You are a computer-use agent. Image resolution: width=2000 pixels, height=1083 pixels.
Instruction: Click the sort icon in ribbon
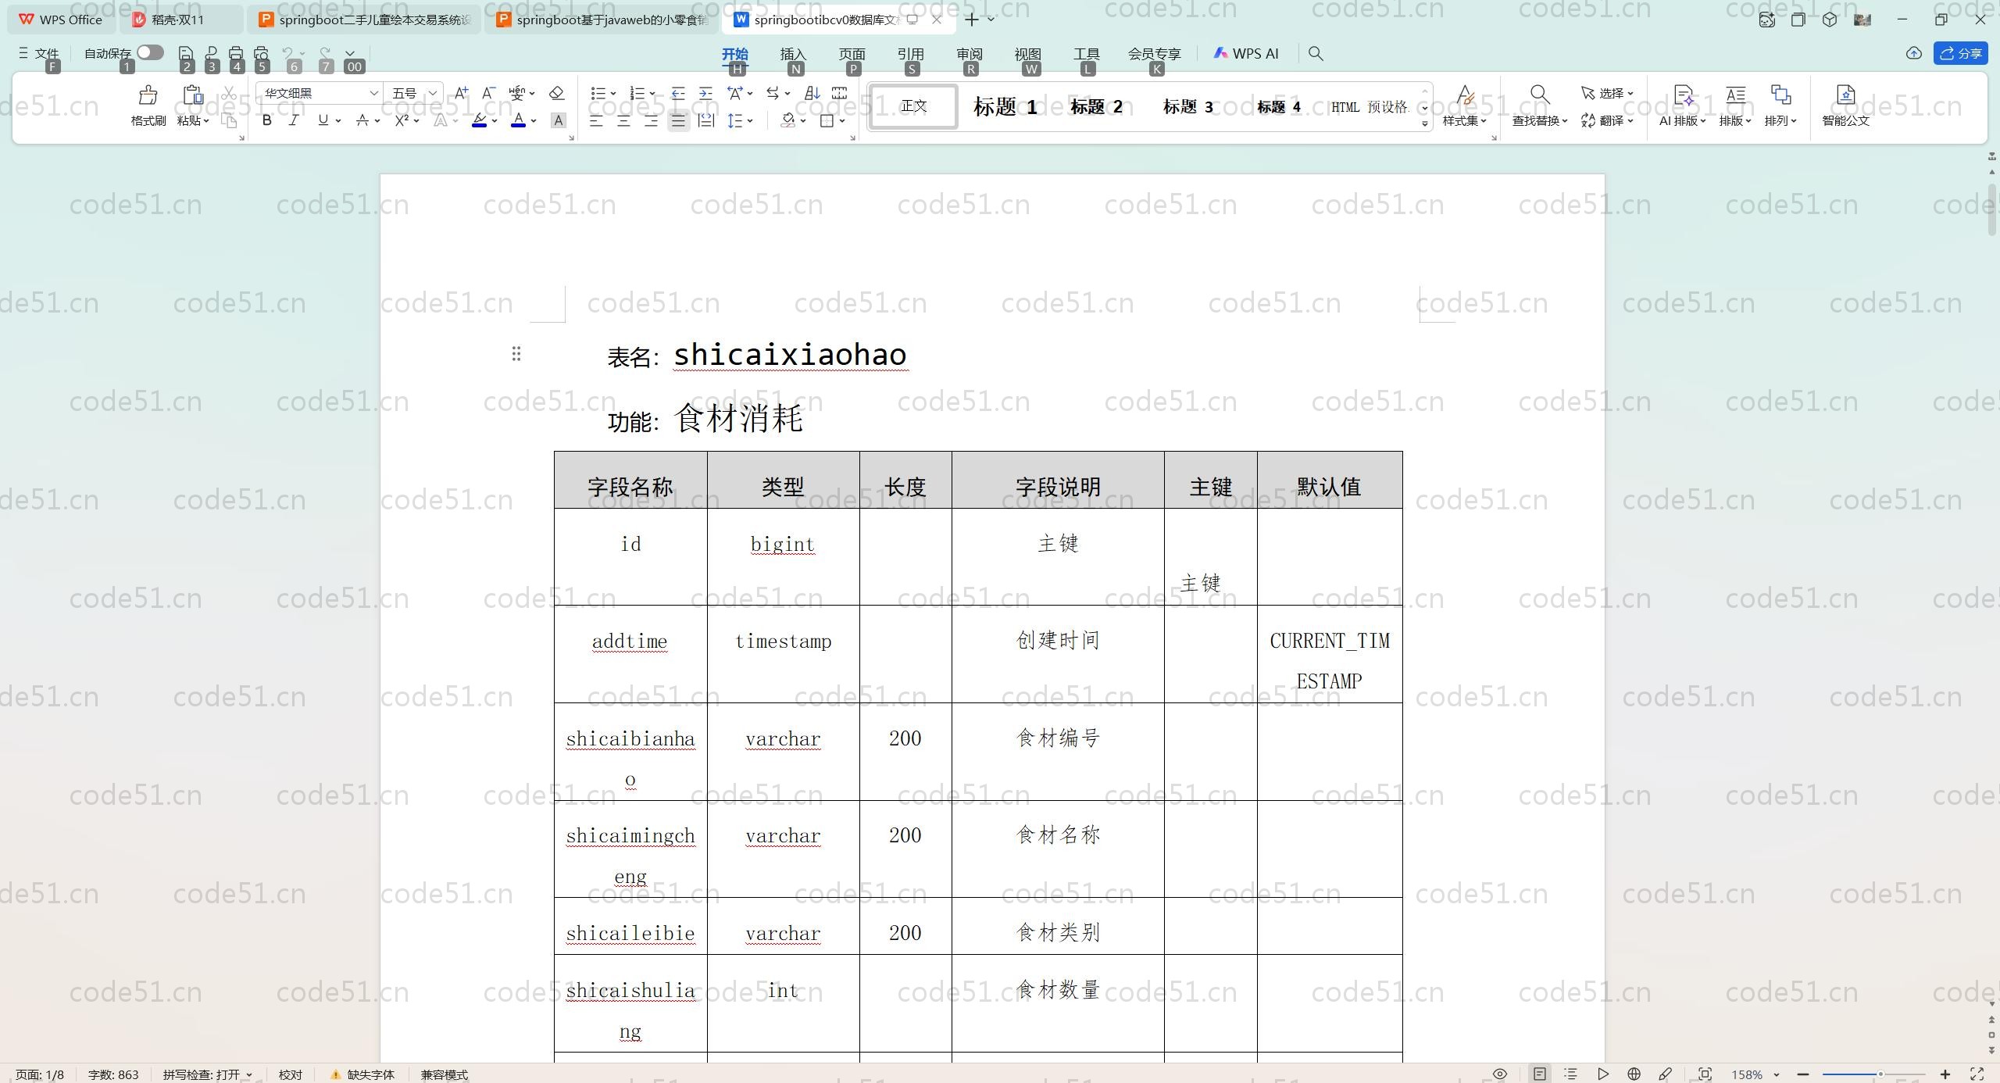click(812, 93)
